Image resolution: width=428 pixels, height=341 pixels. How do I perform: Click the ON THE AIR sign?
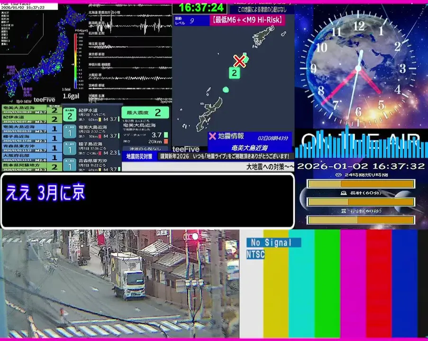[x=361, y=141]
